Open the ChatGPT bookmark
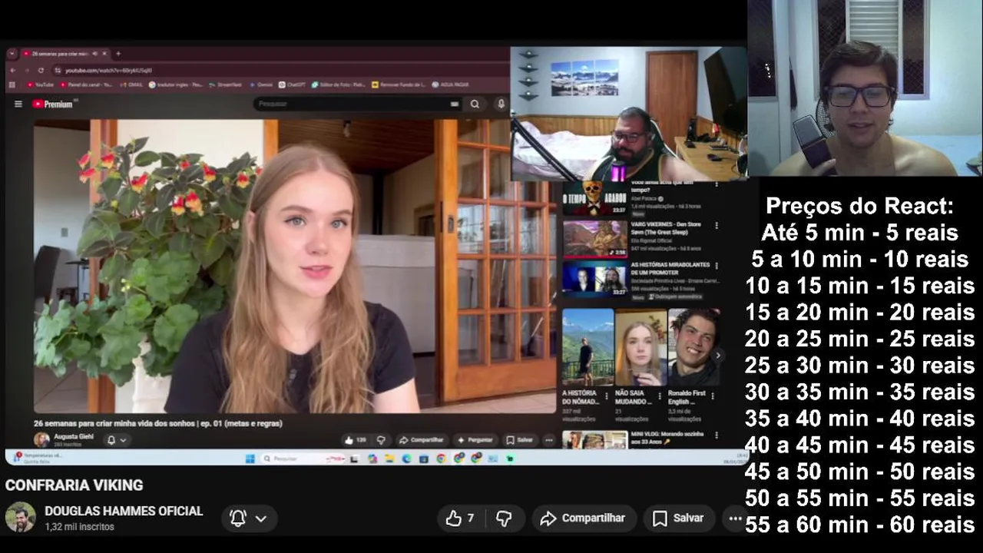The width and height of the screenshot is (983, 553). 293,84
